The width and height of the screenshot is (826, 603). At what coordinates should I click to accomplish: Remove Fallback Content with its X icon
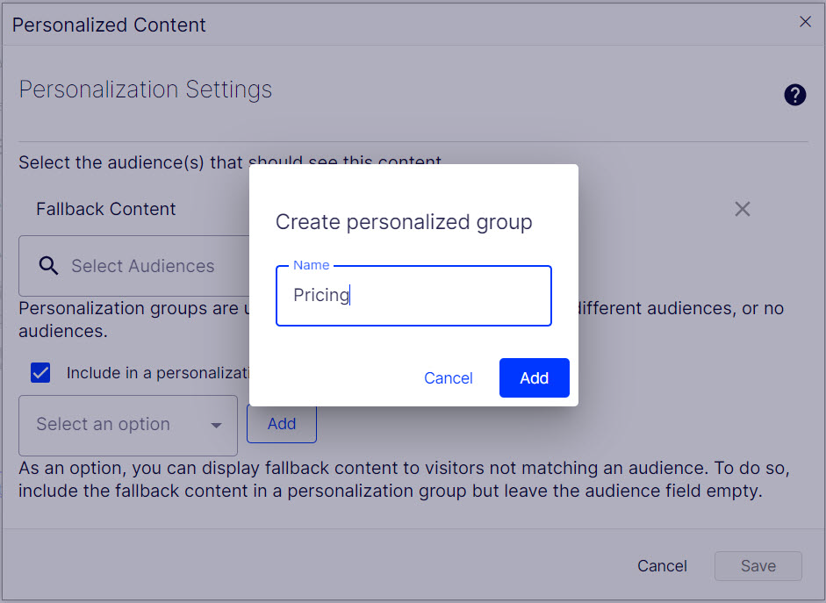point(743,209)
